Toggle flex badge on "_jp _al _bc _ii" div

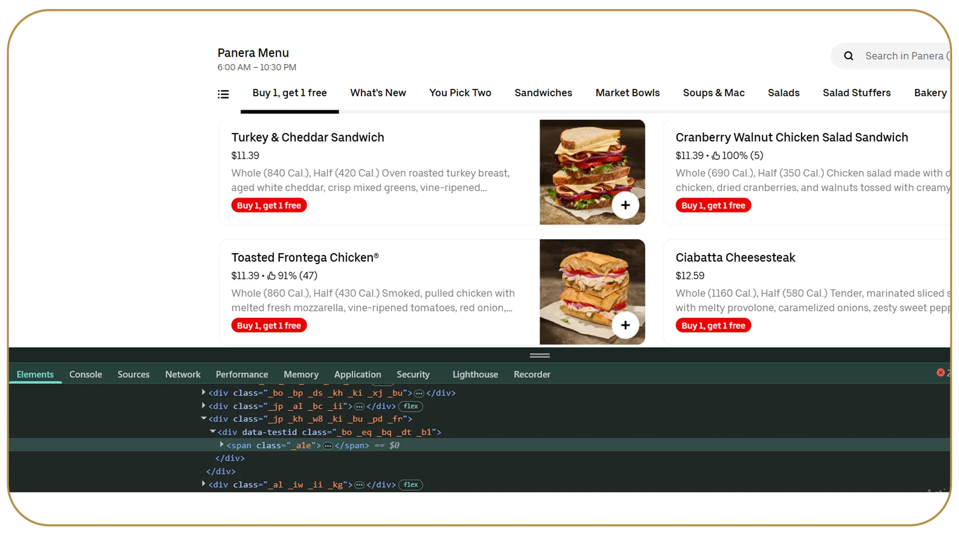click(411, 406)
